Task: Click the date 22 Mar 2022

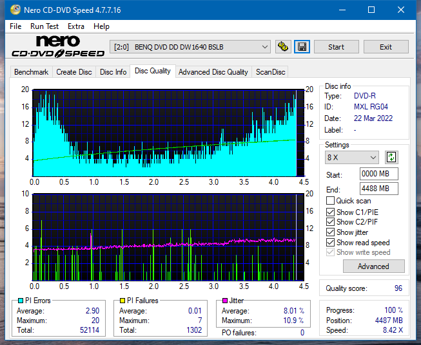Action: click(373, 118)
